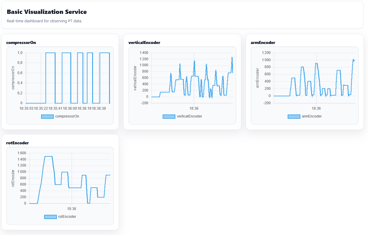368x235 pixels.
Task: Click the 1 600 y-axis label on rotEncoder chart
Action: [x=22, y=153]
